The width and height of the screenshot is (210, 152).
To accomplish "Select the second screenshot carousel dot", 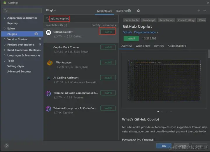I will coord(162,111).
